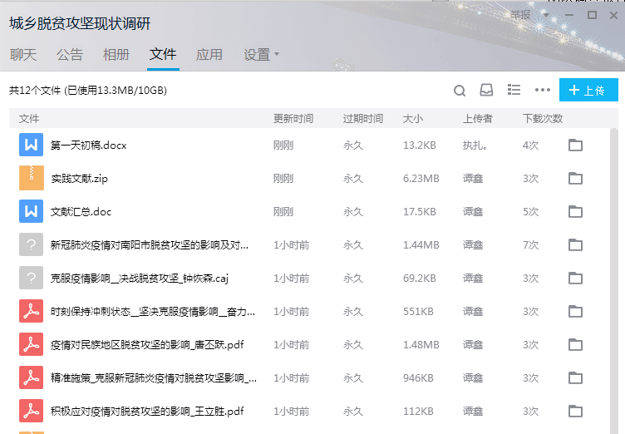Sort files by 更新时间 column header
Screen dimensions: 625x434
pyautogui.click(x=293, y=119)
